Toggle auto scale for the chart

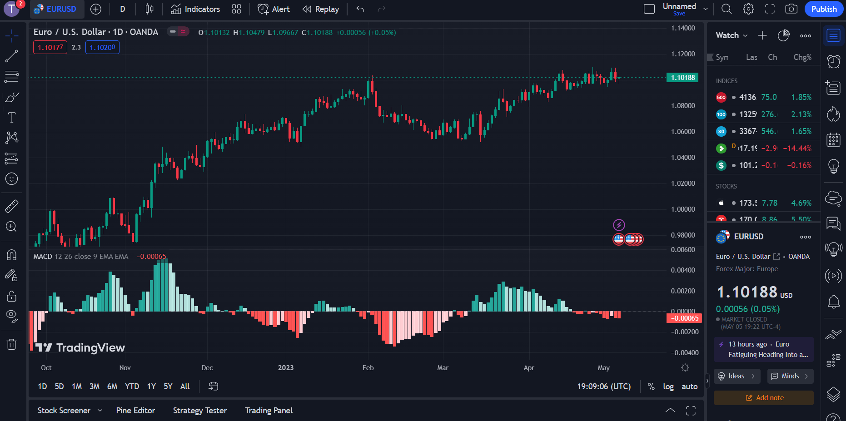pyautogui.click(x=689, y=386)
